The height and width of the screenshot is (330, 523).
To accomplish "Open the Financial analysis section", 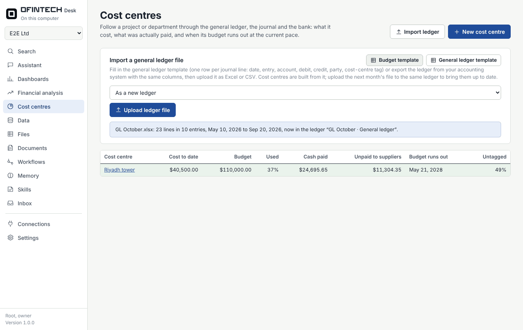I will coord(43,93).
